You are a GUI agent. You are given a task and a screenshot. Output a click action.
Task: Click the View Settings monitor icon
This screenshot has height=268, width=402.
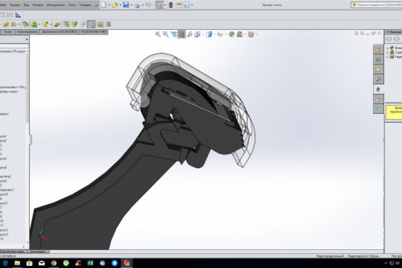[x=251, y=34]
